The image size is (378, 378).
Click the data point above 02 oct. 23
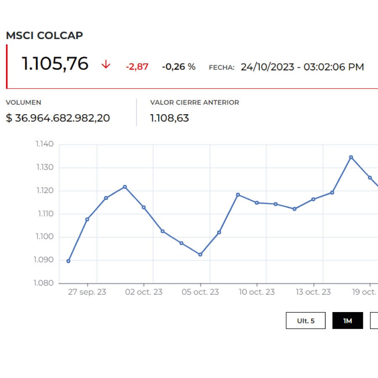click(x=144, y=207)
